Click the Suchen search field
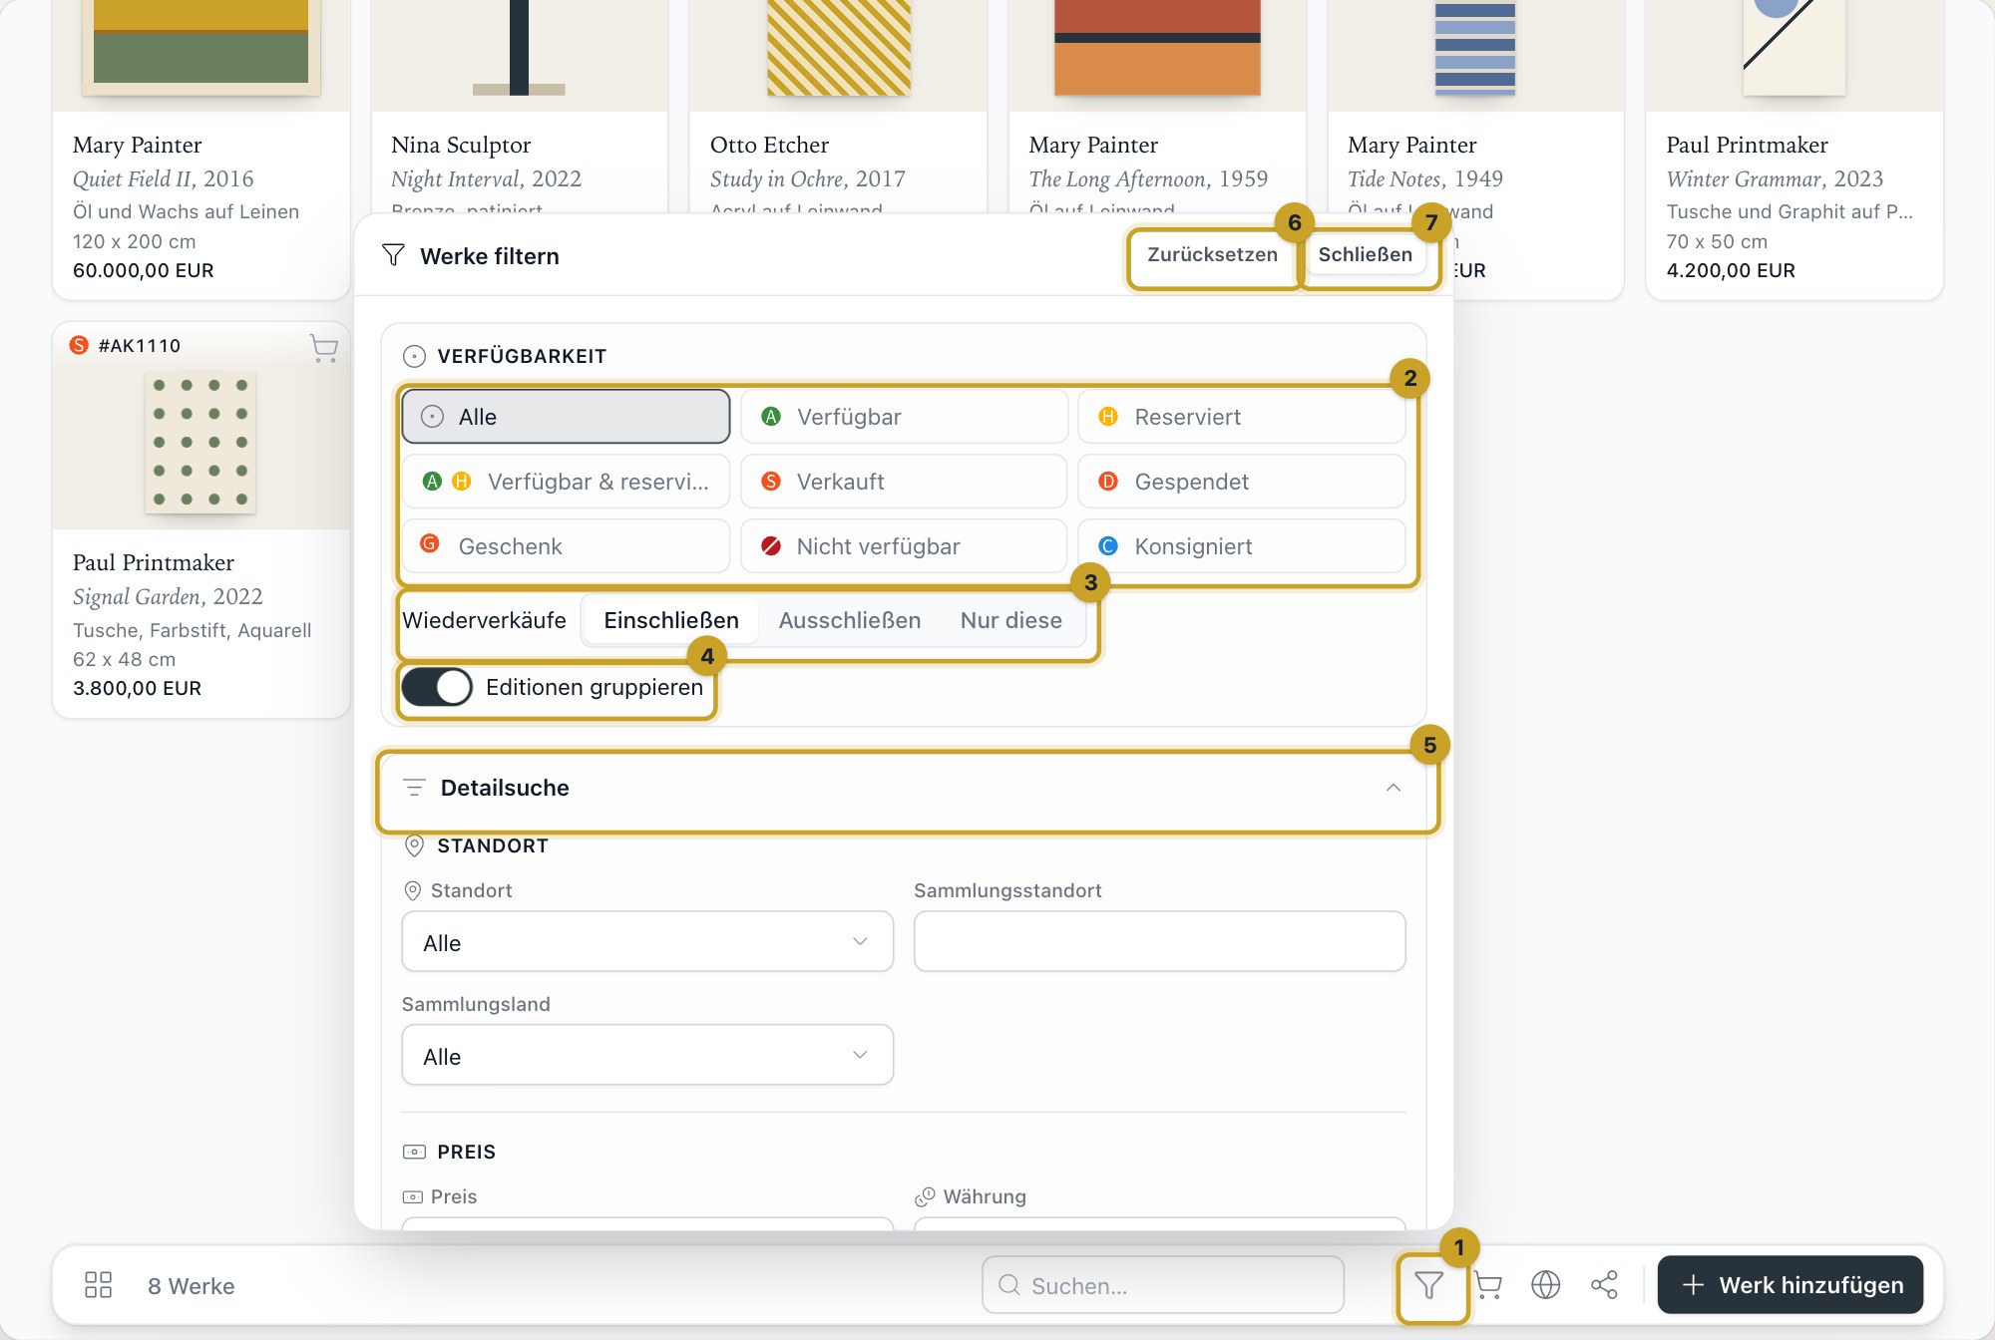1995x1340 pixels. [1163, 1285]
